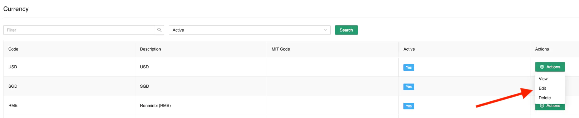The width and height of the screenshot is (579, 118).
Task: Expand dropdown via chevron arrow
Action: pos(325,30)
